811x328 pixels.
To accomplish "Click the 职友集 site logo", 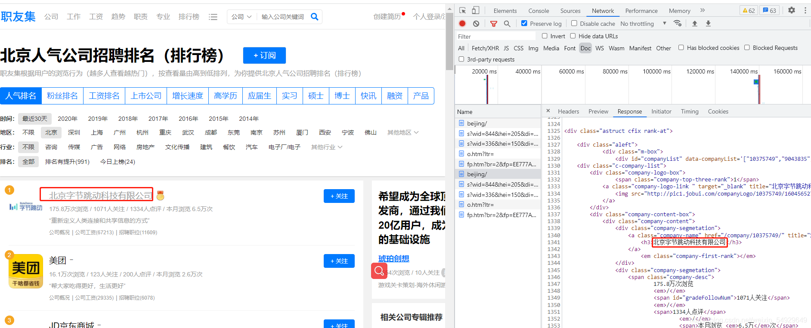I will tap(18, 17).
